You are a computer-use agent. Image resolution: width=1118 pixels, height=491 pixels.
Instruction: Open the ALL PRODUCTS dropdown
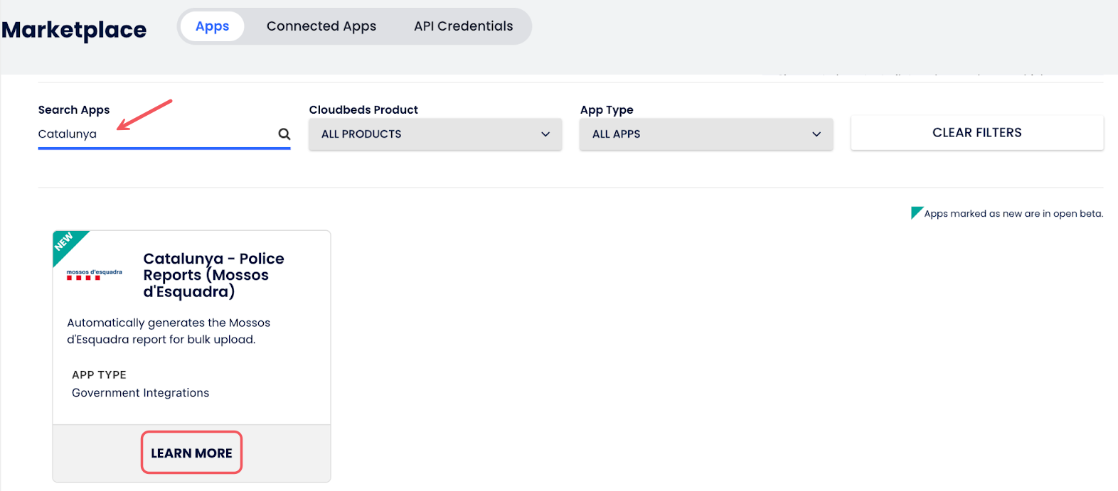point(434,134)
